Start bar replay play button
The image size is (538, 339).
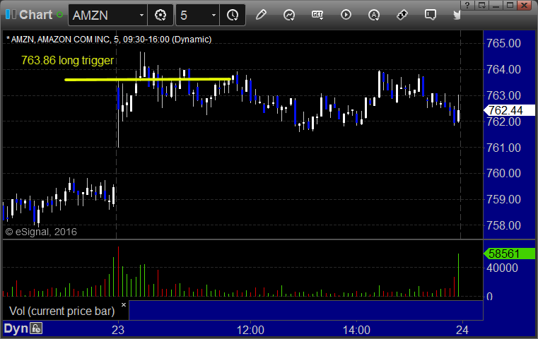point(346,15)
